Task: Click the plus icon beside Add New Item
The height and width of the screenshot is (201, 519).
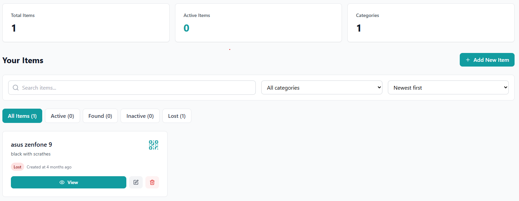Action: (468, 60)
